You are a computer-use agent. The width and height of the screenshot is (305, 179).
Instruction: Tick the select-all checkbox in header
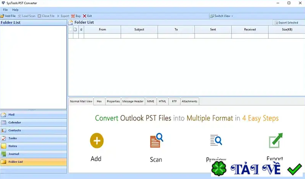[x=71, y=30]
